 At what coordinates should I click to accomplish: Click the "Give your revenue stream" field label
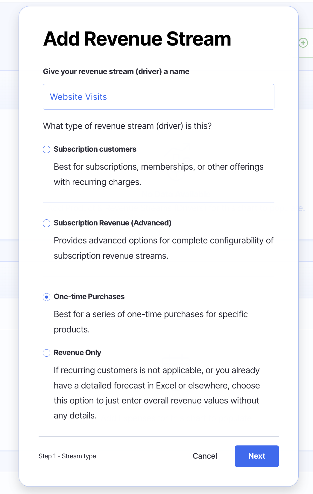click(x=116, y=72)
